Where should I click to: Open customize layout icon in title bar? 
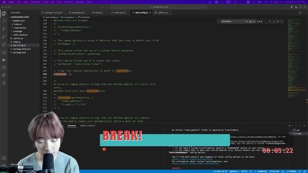(x=305, y=7)
